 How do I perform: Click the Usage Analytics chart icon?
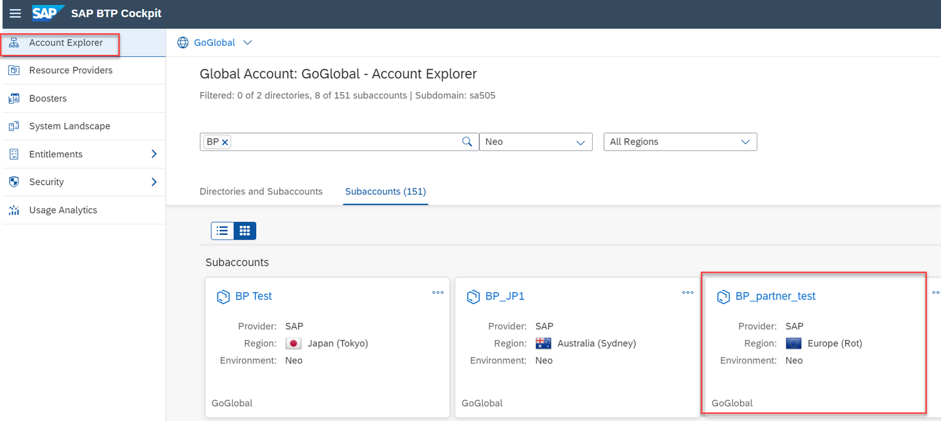click(14, 210)
